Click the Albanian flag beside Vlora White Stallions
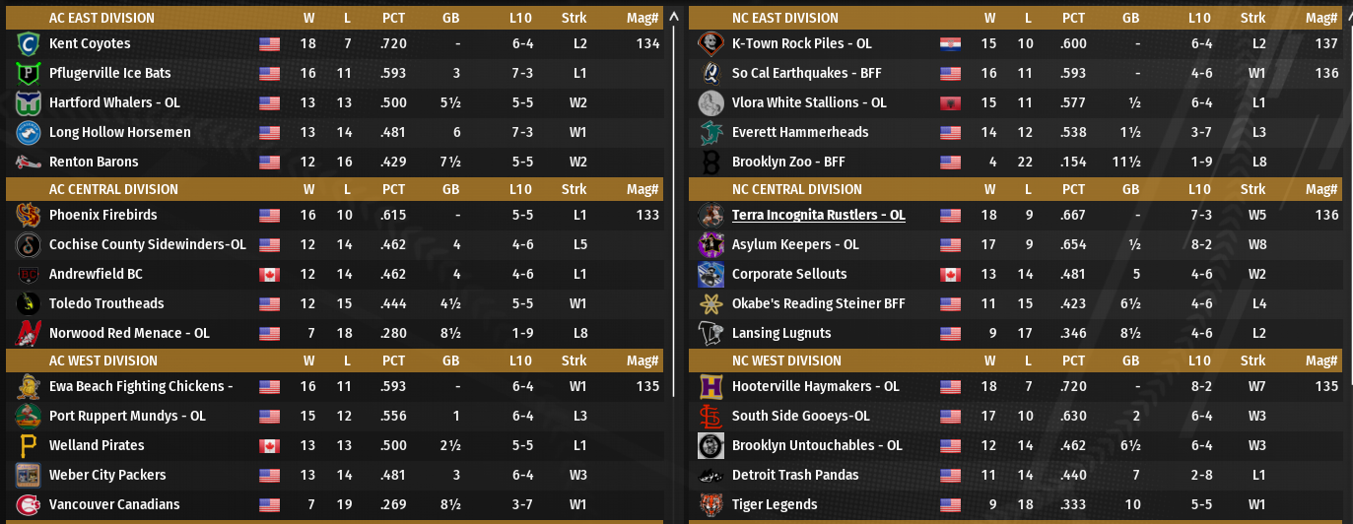 [950, 103]
